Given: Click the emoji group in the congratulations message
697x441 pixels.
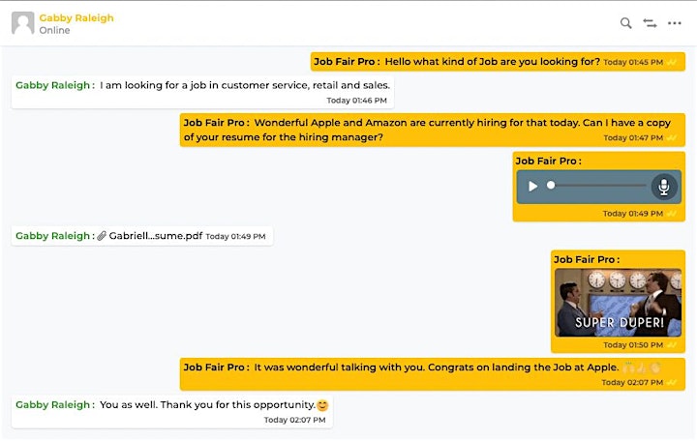Looking at the screenshot, I should click(x=642, y=367).
